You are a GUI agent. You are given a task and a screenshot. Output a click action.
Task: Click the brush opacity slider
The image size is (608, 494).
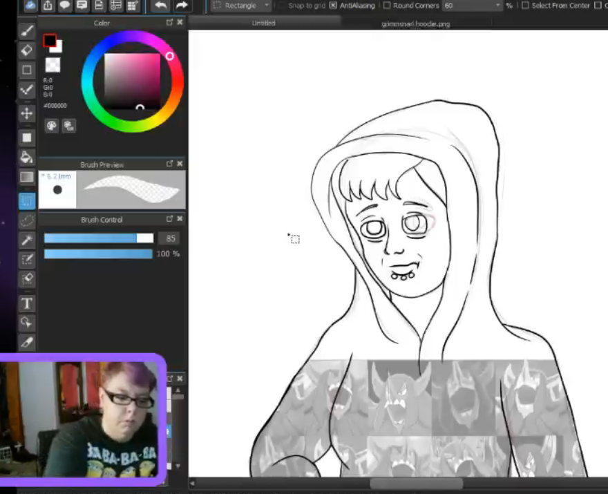pyautogui.click(x=98, y=254)
